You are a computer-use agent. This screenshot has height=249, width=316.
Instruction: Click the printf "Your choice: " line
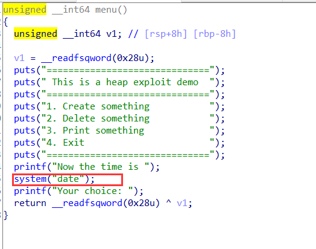click(78, 191)
